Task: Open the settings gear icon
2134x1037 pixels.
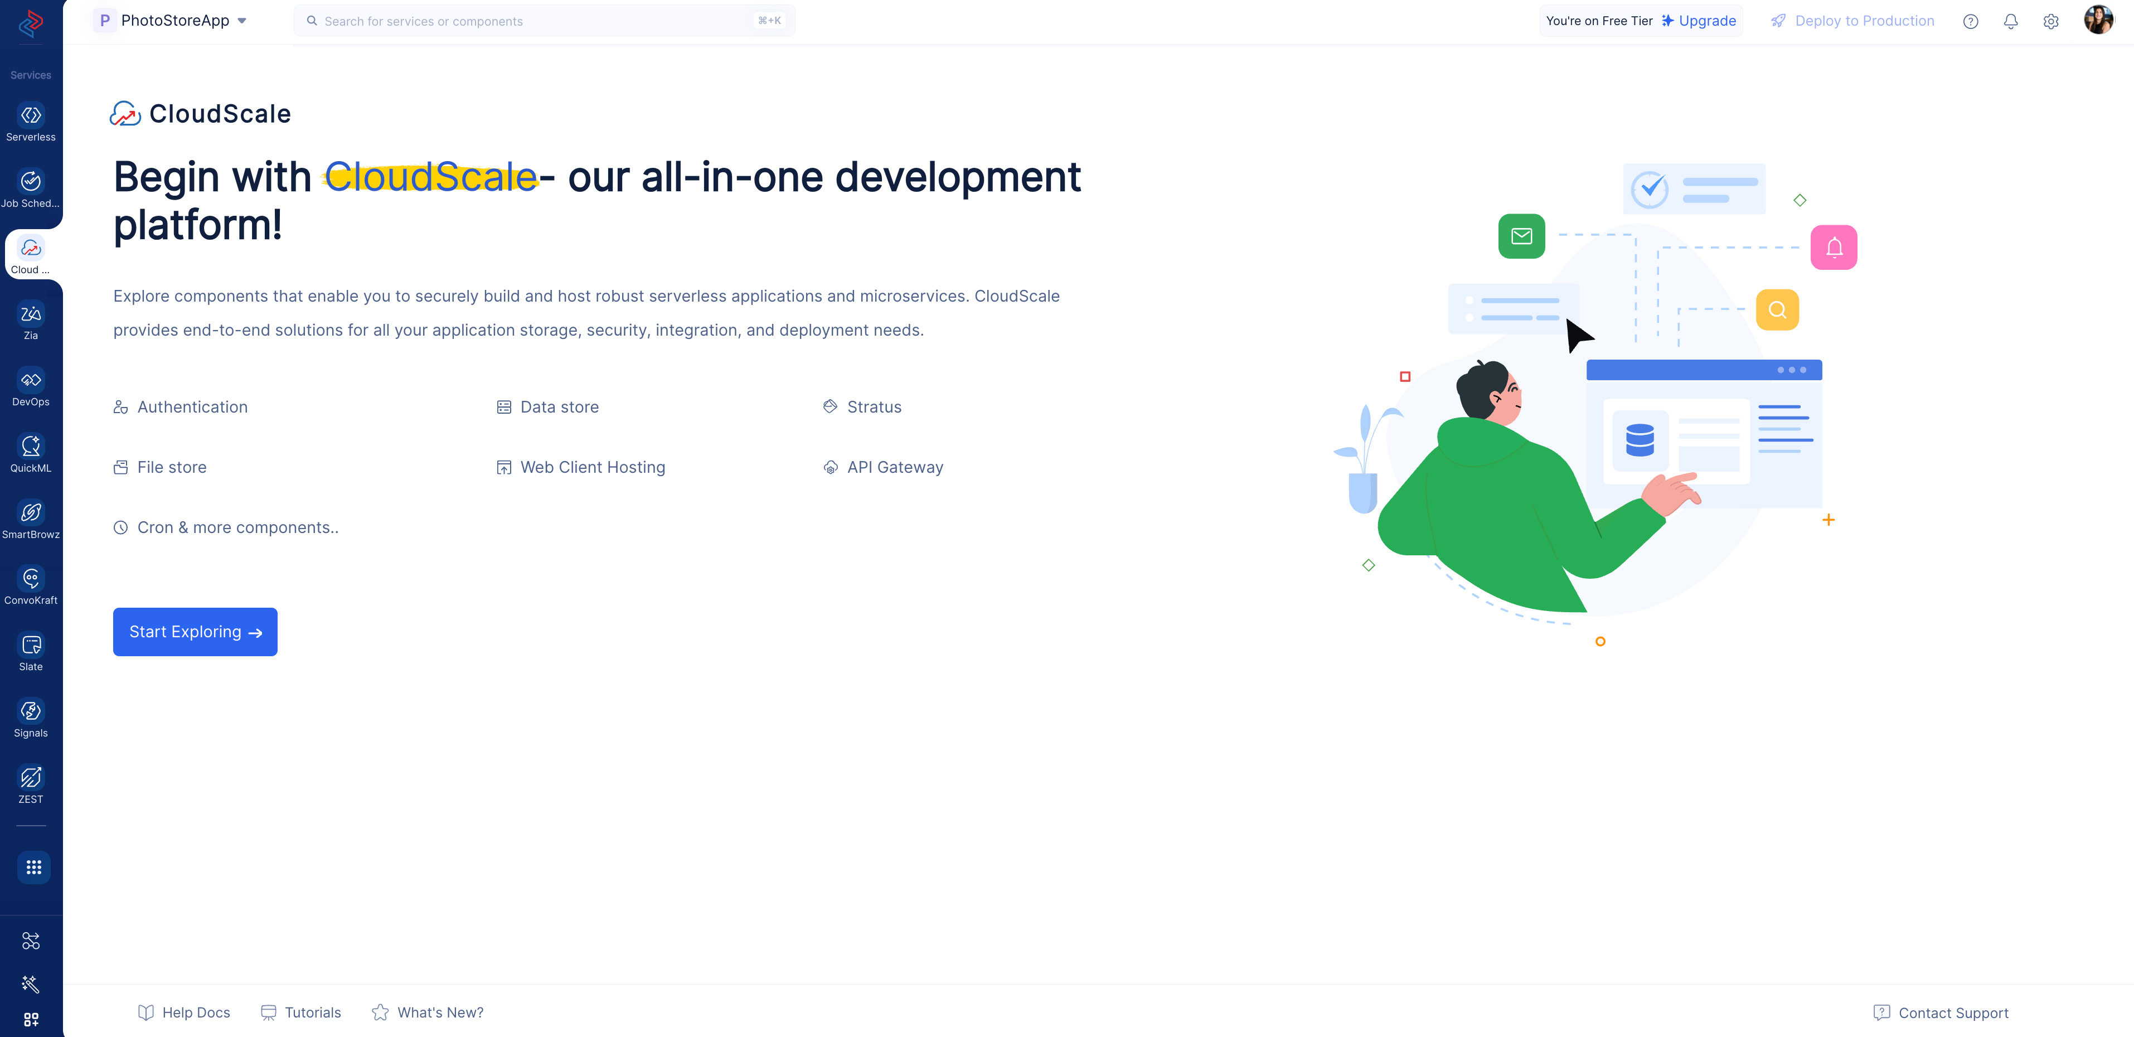Action: [x=2050, y=22]
